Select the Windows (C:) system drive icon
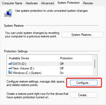The height and width of the screenshot is (105, 106). click(x=10, y=72)
